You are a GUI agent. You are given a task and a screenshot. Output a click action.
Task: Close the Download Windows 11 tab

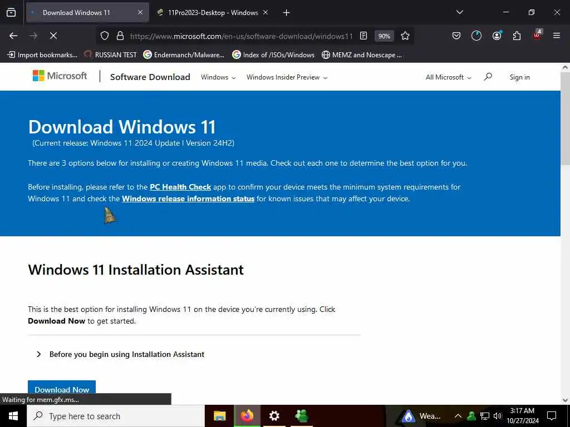(140, 13)
